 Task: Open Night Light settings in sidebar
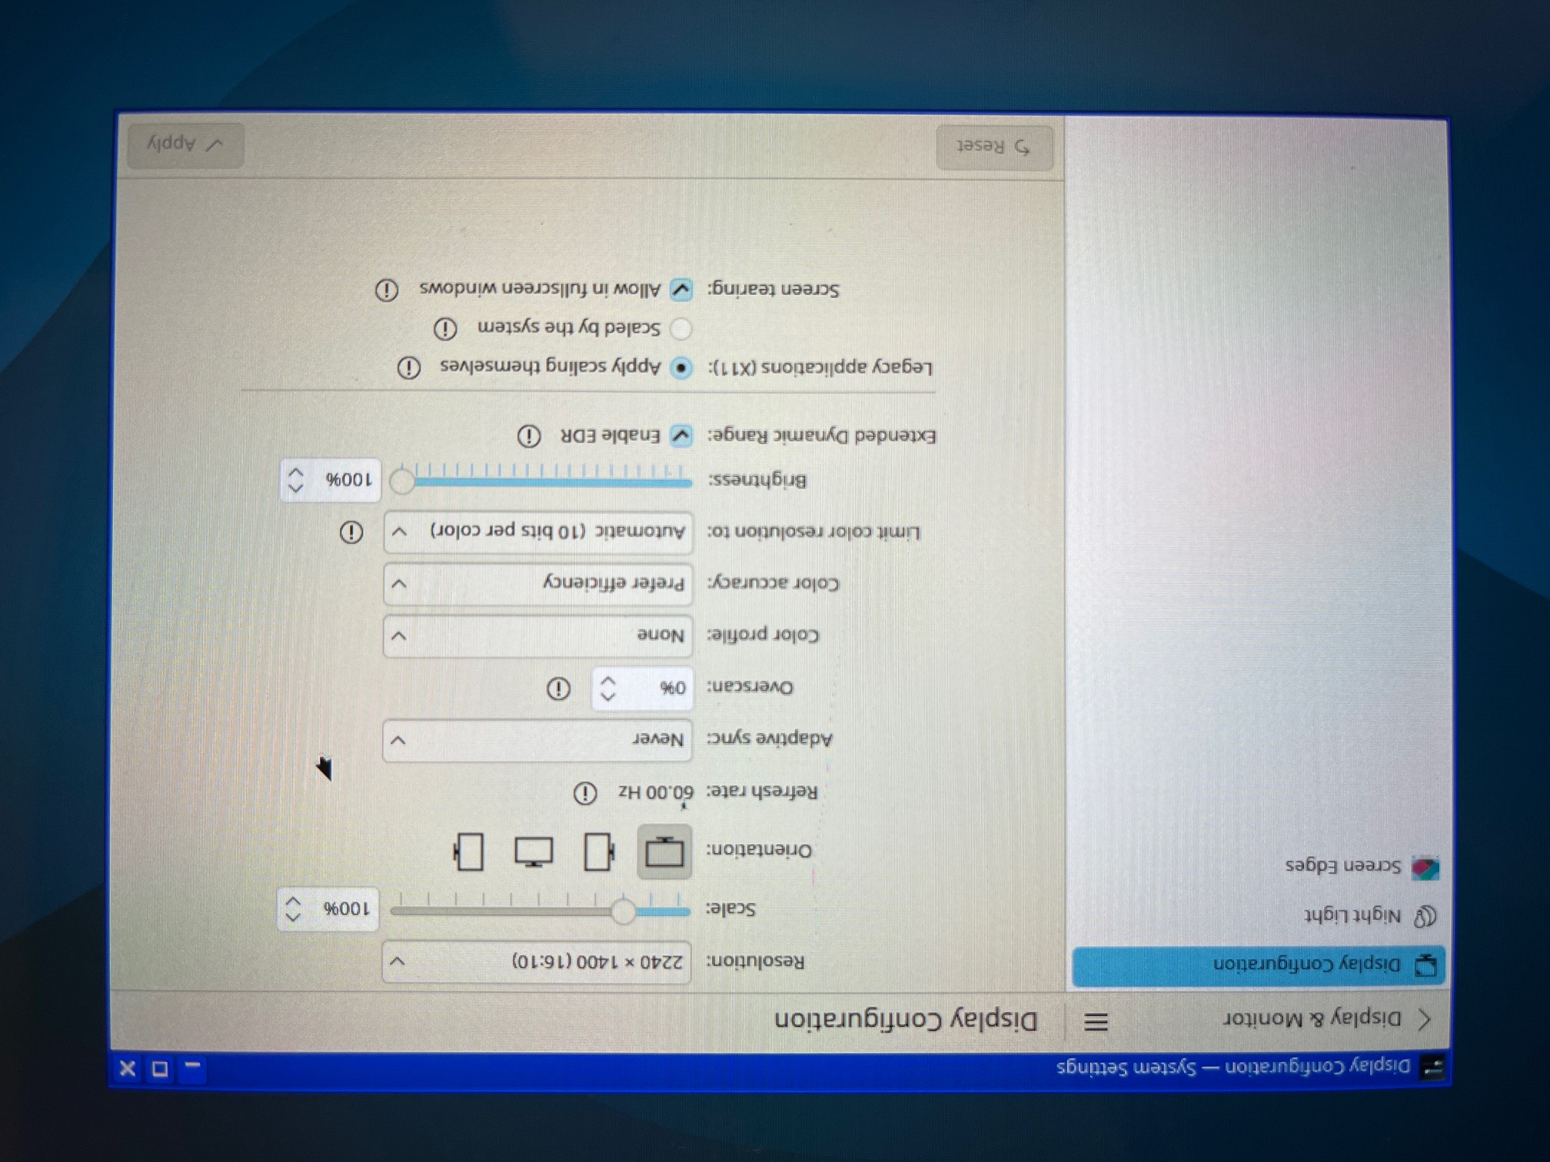[1352, 915]
